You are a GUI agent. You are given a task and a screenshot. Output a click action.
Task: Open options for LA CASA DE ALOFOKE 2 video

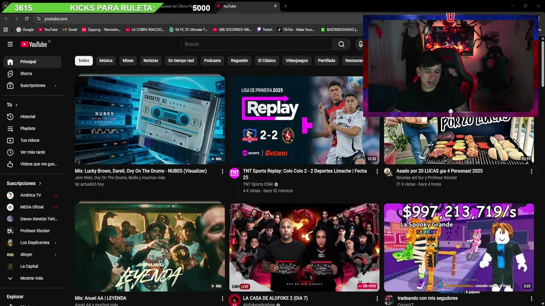[376, 299]
